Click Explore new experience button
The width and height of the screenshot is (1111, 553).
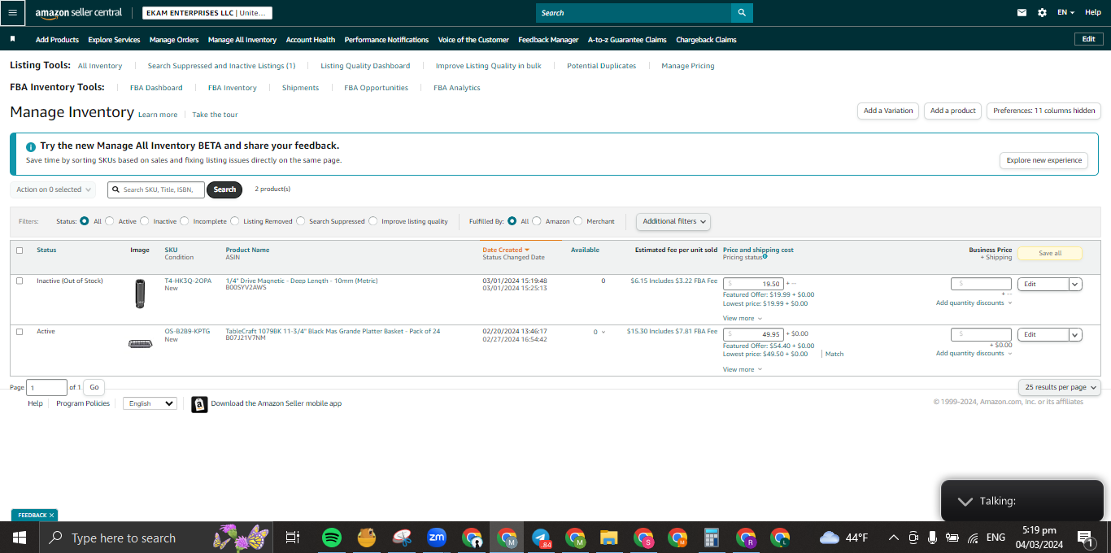point(1044,160)
